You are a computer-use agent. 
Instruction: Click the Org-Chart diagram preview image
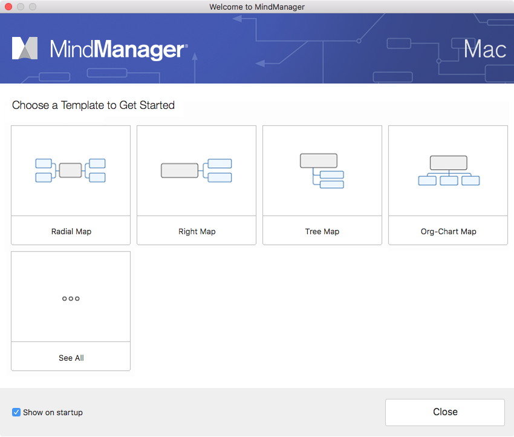tap(447, 171)
